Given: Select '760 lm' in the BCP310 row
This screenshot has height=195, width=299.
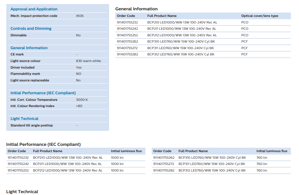Looking at the screenshot, I should (262, 157).
